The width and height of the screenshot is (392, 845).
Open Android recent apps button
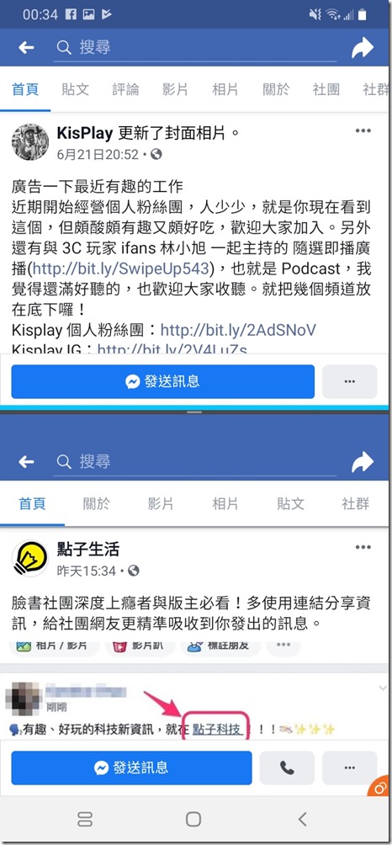coord(85,819)
